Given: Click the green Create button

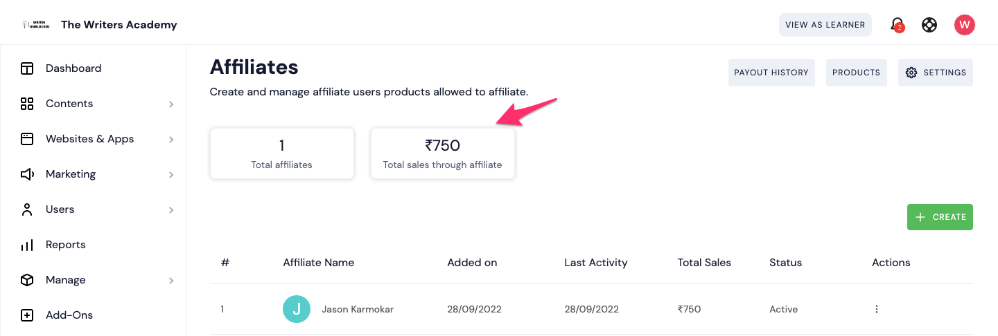Looking at the screenshot, I should pos(940,217).
